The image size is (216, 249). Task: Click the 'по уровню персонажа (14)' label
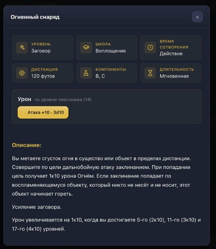[63, 100]
